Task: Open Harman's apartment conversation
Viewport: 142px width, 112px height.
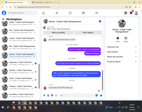Action: [19, 72]
